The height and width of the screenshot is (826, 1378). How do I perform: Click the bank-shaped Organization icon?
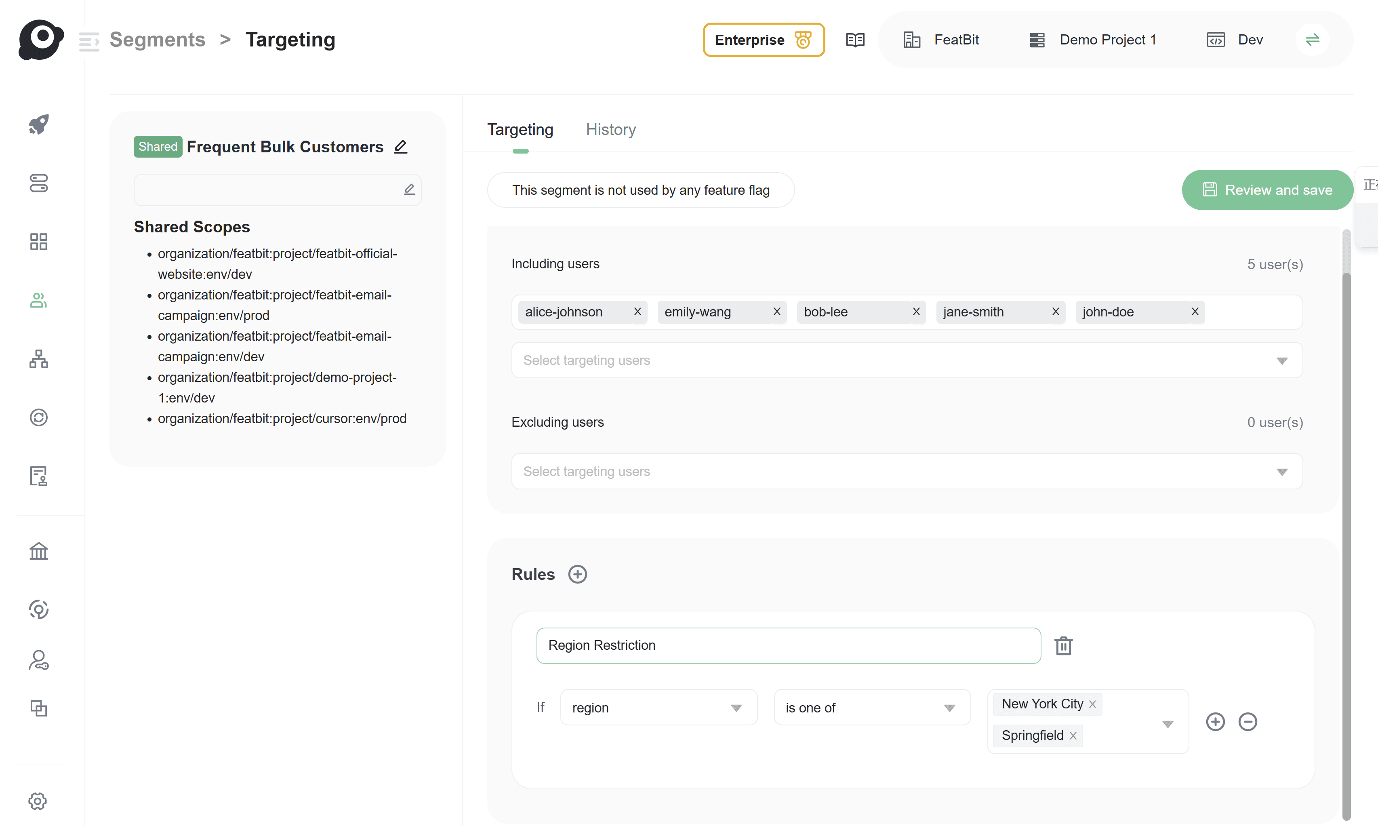pyautogui.click(x=38, y=551)
